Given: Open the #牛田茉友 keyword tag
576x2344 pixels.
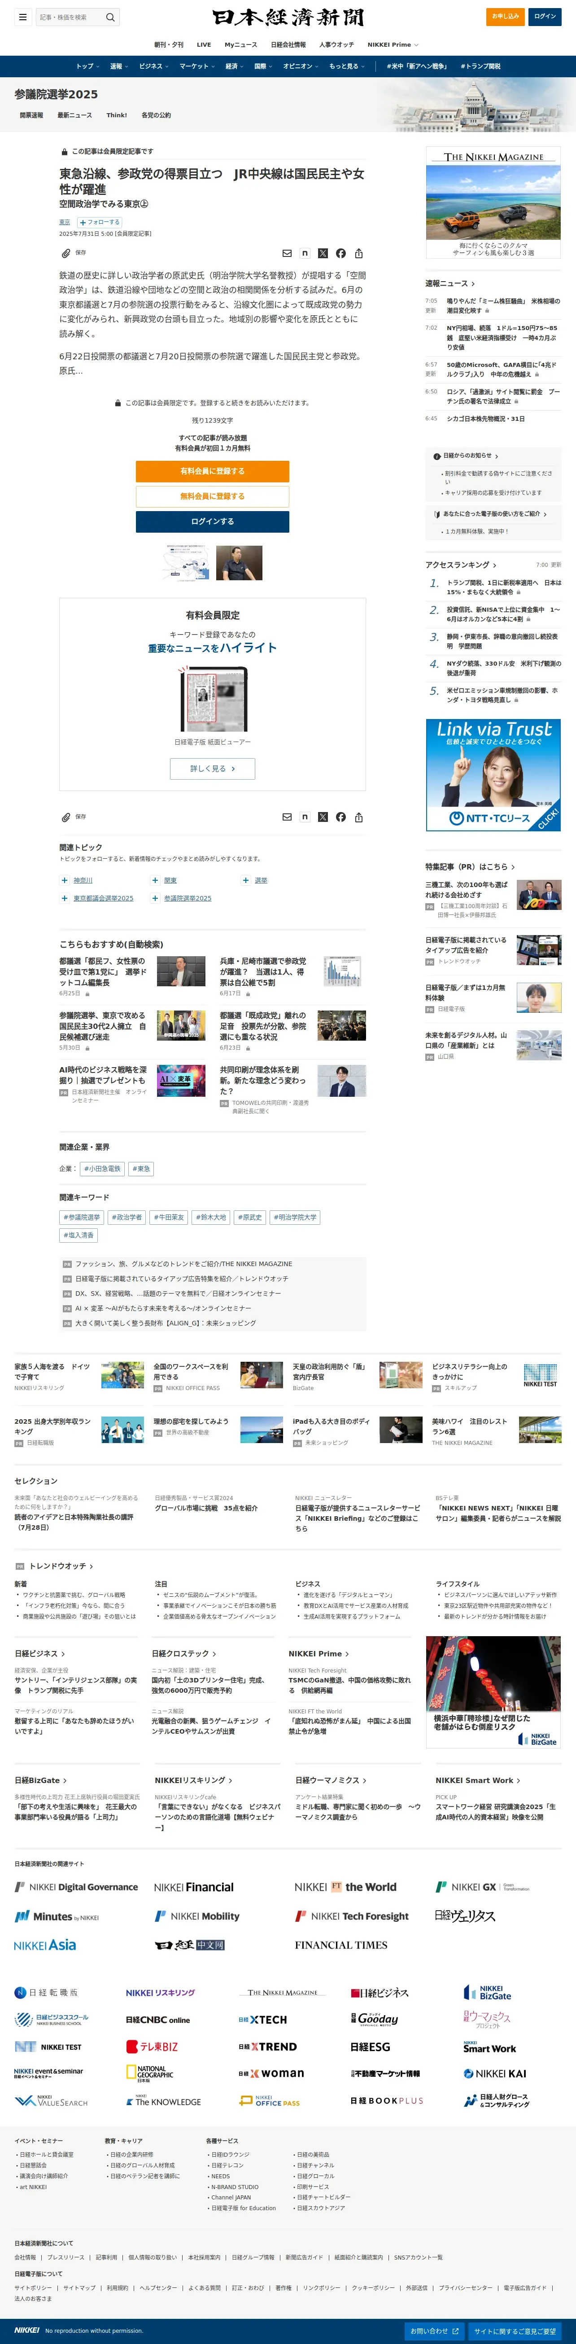Looking at the screenshot, I should coord(169,1218).
